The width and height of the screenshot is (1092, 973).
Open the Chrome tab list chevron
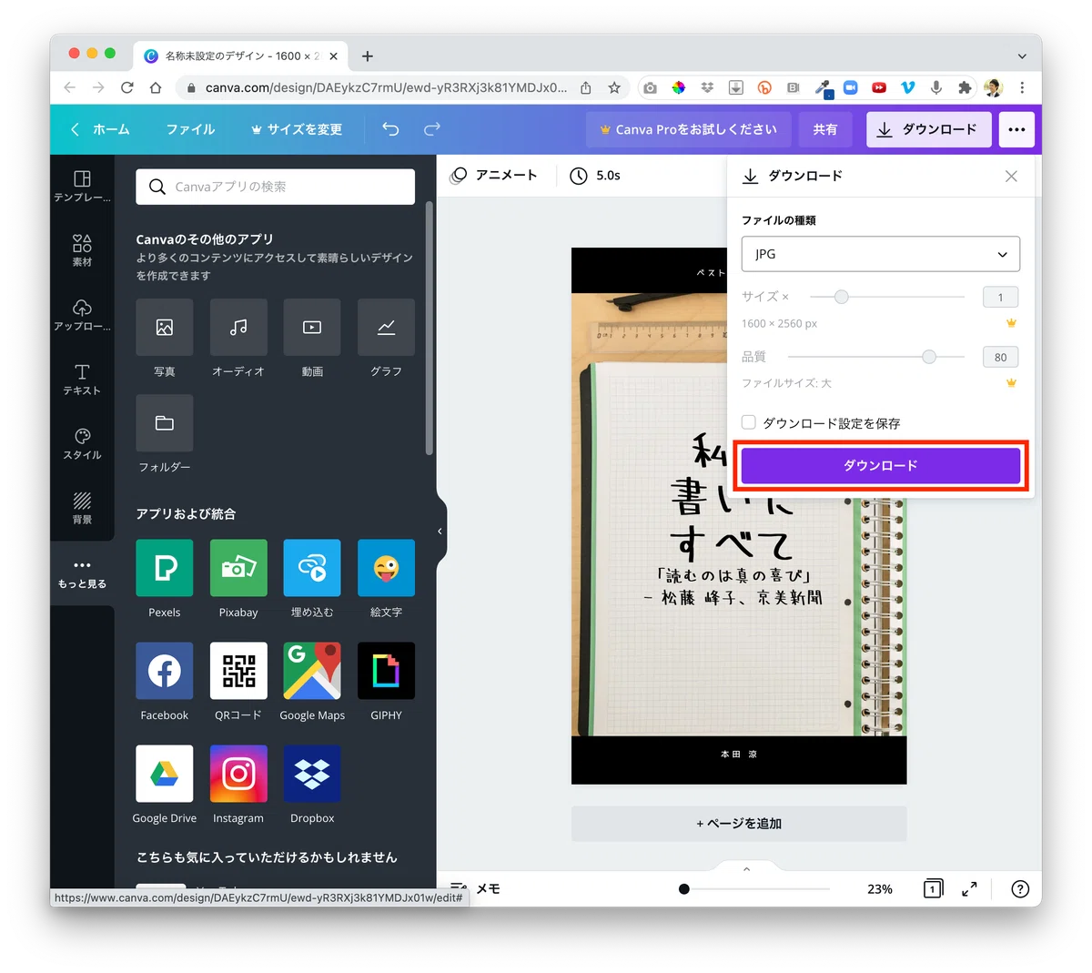tap(1022, 56)
